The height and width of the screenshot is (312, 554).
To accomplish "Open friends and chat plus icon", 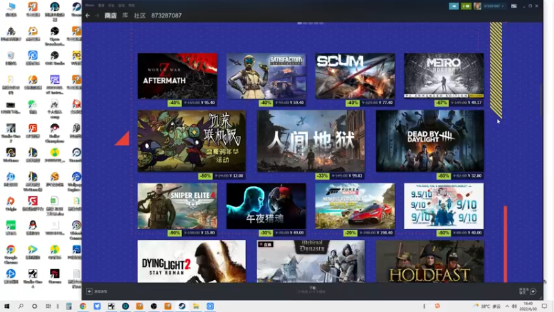I will [x=533, y=291].
